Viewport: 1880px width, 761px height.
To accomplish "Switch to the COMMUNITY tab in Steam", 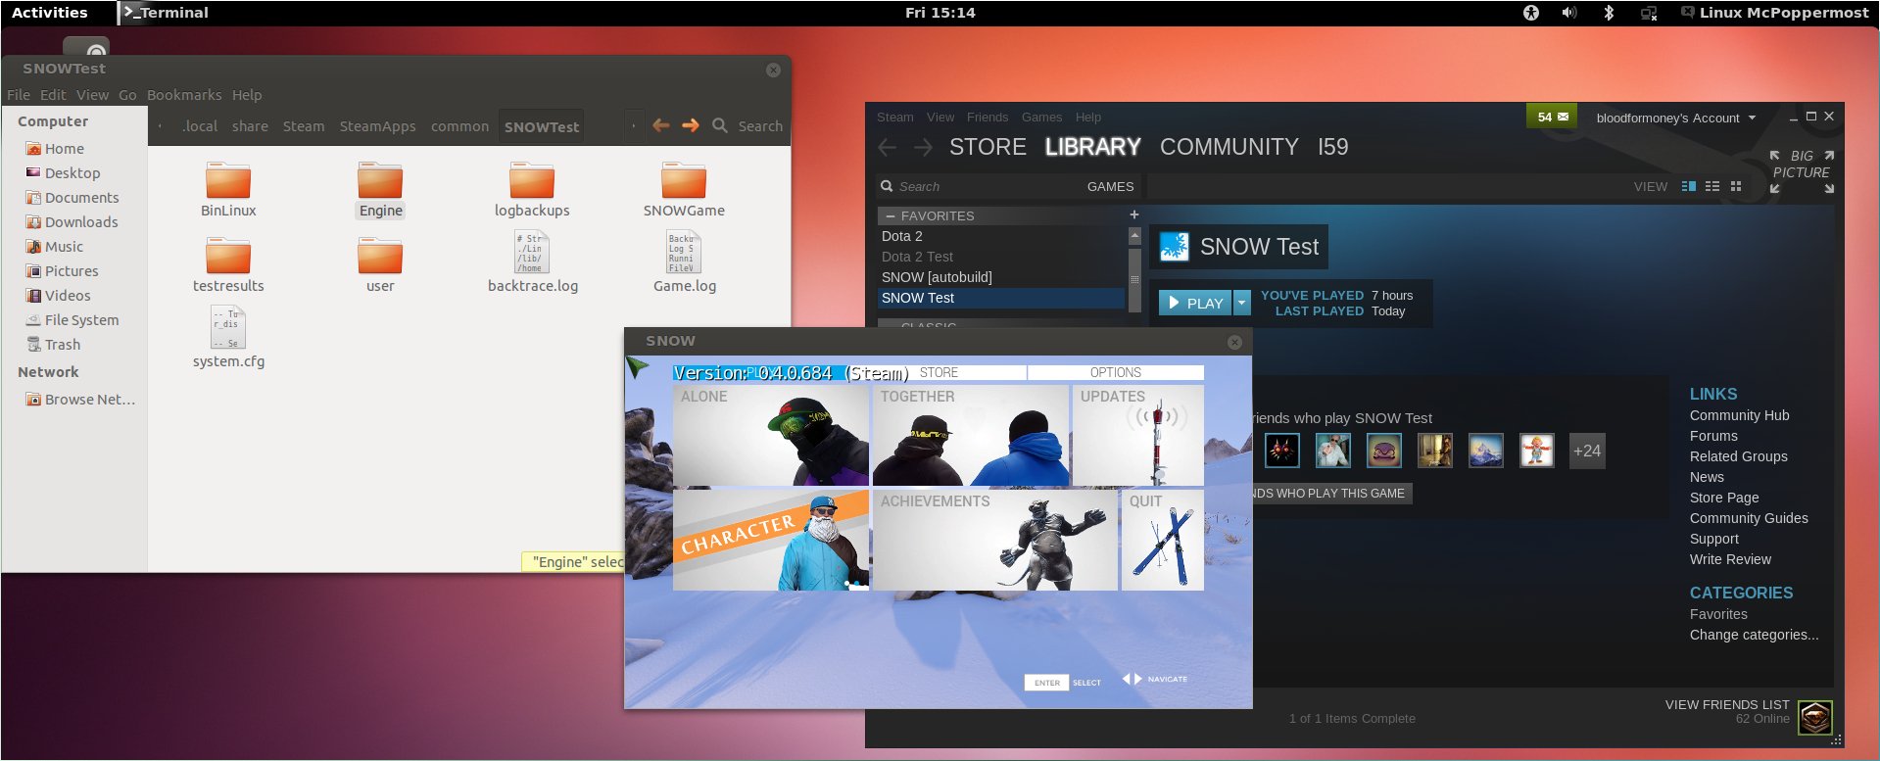I will click(1229, 147).
